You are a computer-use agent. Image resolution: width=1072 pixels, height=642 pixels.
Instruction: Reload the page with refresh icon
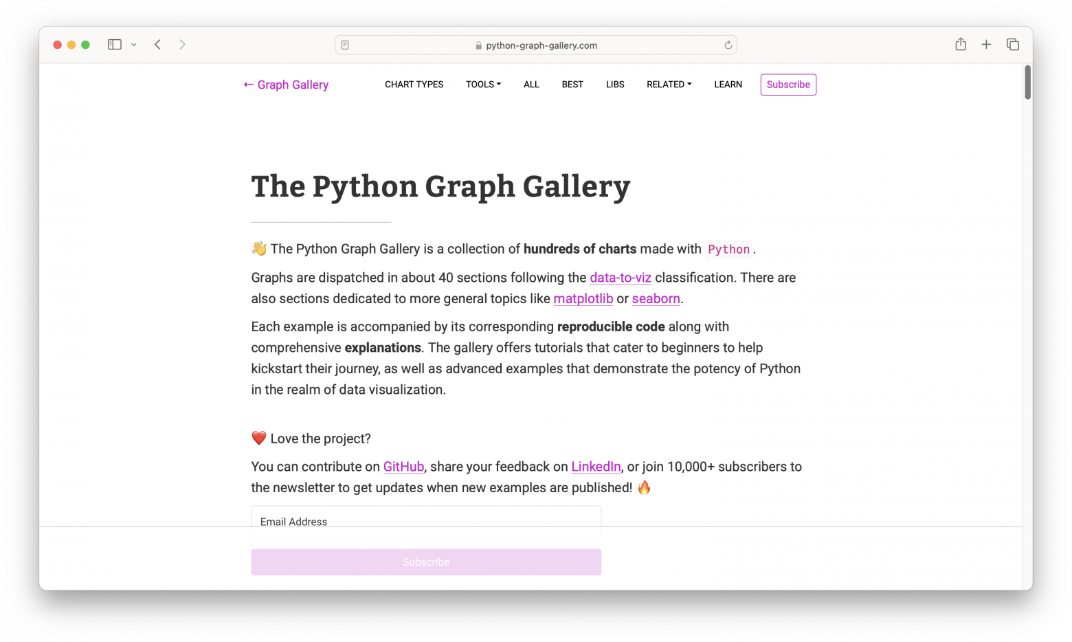click(x=728, y=45)
